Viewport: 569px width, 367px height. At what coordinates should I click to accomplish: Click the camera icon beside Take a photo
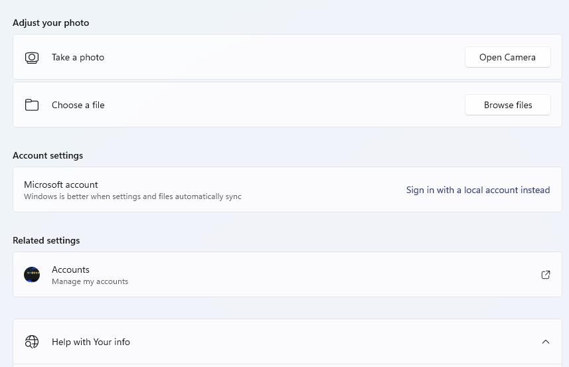[x=32, y=58]
